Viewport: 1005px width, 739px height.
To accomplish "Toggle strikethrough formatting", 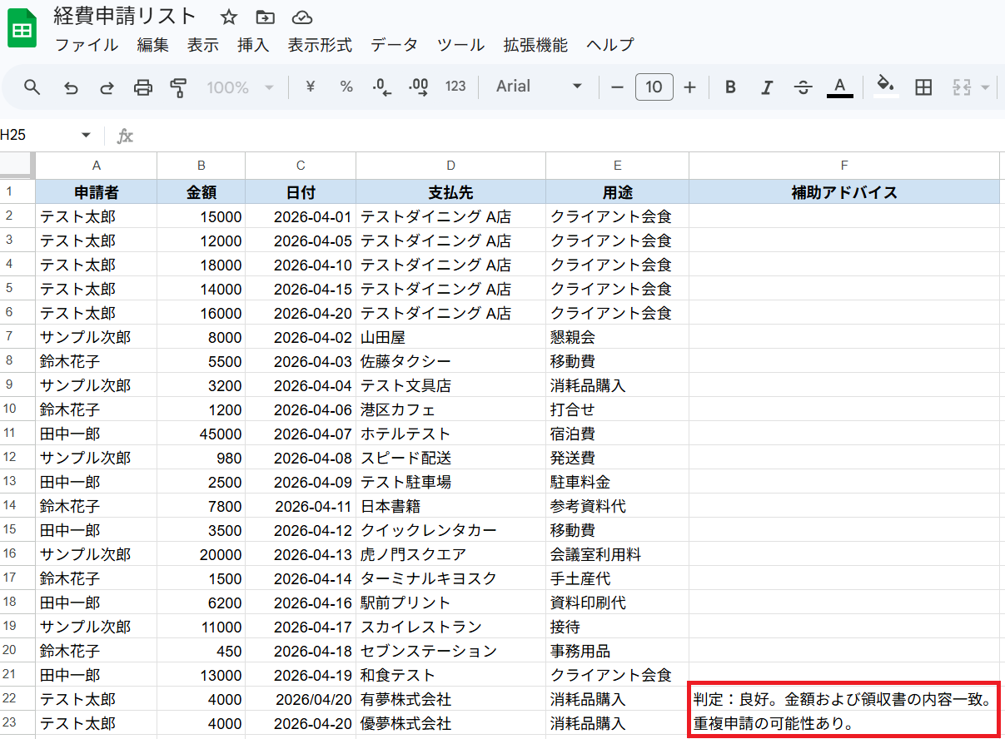I will (x=804, y=87).
